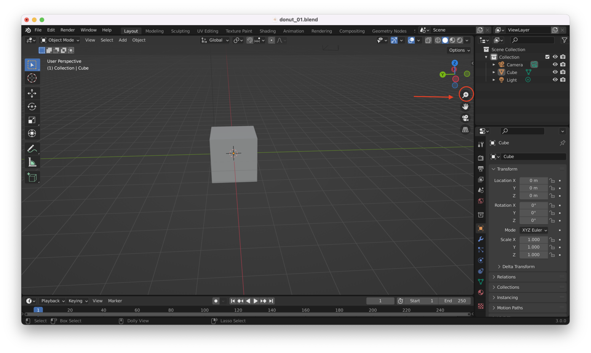Select the Measure tool

click(32, 162)
